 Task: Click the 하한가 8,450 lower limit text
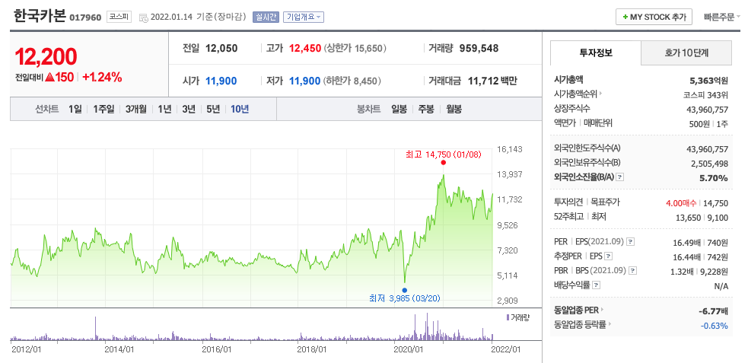(352, 81)
